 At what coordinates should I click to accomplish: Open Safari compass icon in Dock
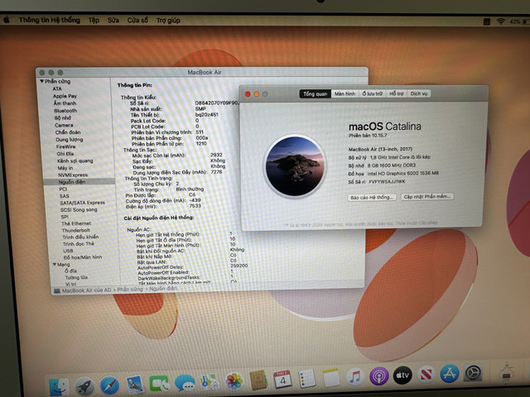pyautogui.click(x=110, y=385)
